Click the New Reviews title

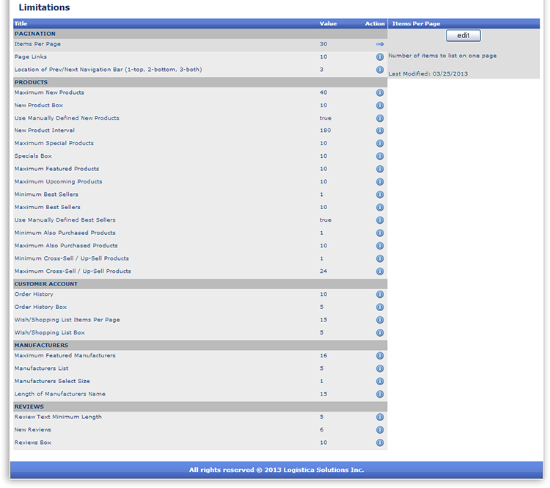32,430
